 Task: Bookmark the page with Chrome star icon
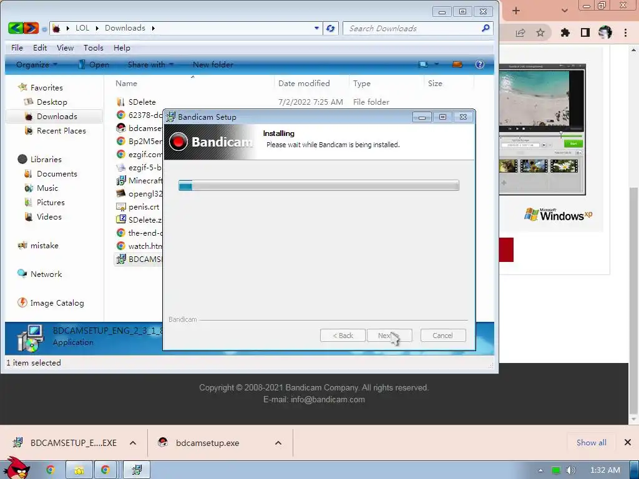point(540,32)
